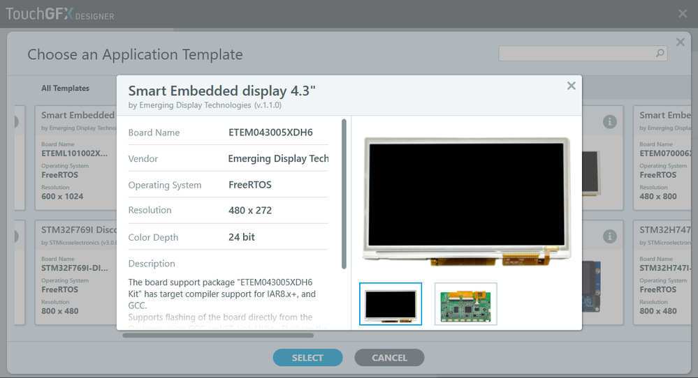
Task: Click the CANCEL button
Action: 389,358
